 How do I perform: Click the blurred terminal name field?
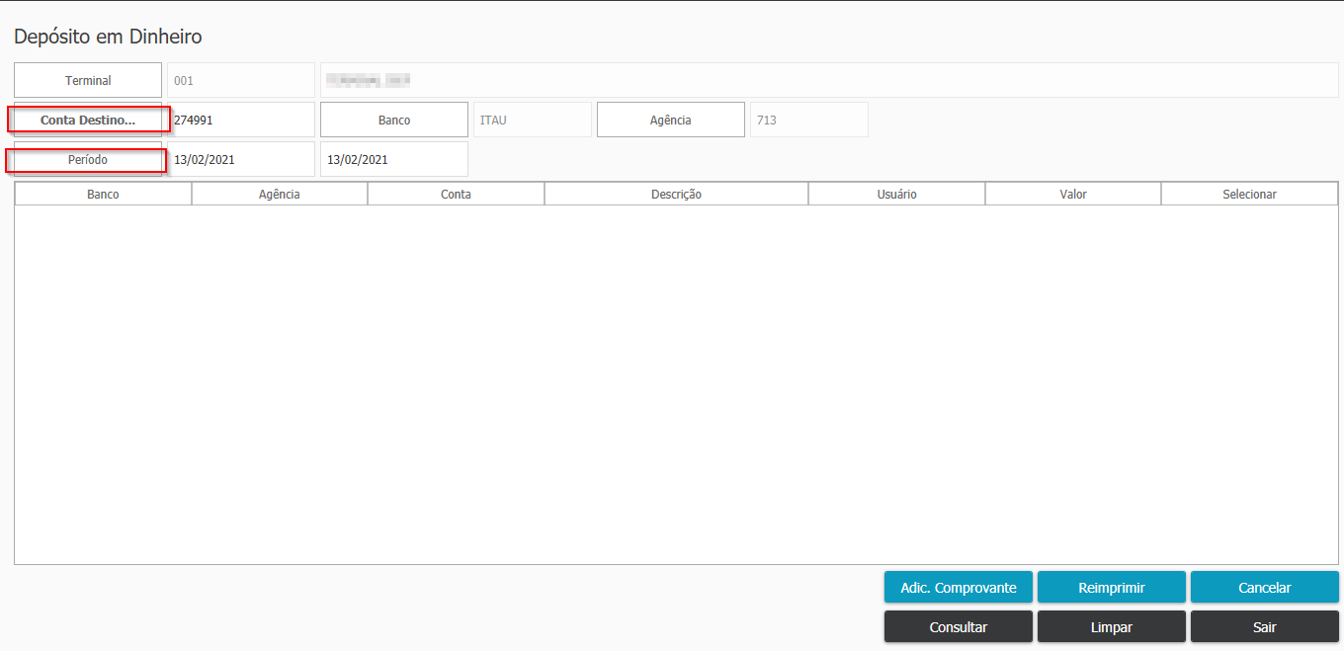[x=829, y=80]
